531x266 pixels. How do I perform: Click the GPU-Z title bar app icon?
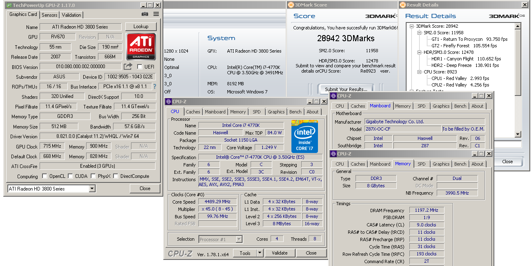(9, 5)
